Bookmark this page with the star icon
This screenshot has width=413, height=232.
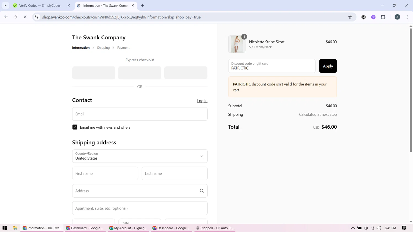[350, 17]
